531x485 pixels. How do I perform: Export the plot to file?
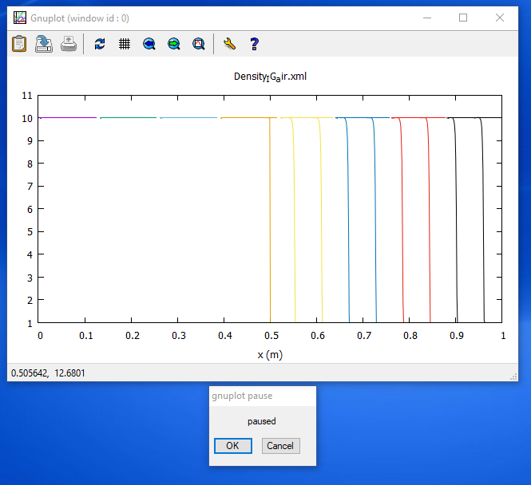[44, 44]
